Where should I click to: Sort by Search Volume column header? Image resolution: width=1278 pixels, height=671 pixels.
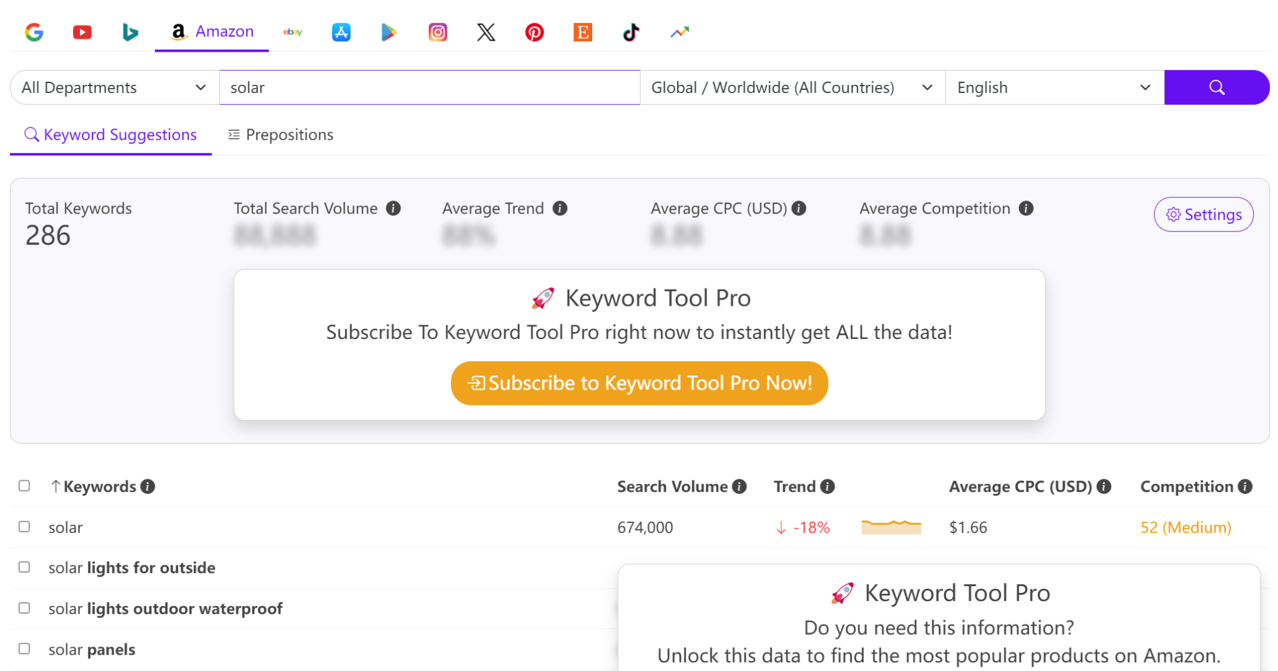pyautogui.click(x=672, y=486)
